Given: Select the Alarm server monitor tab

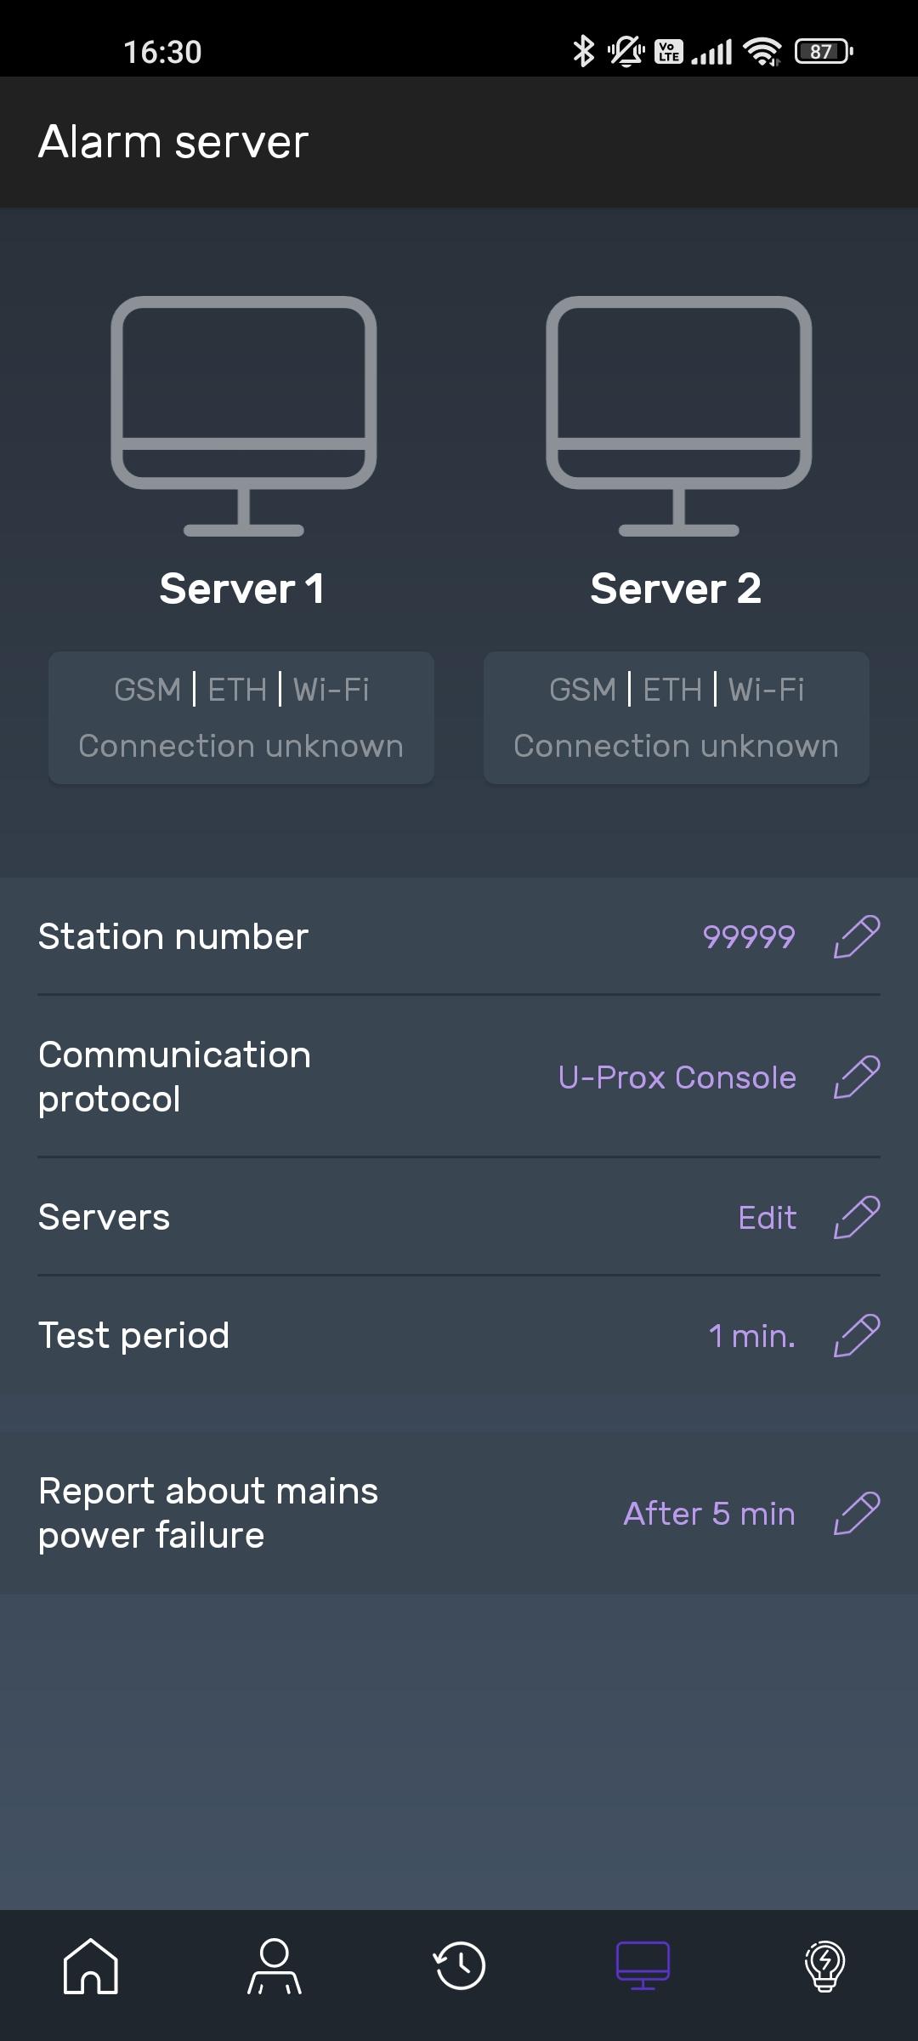Looking at the screenshot, I should [x=643, y=1965].
